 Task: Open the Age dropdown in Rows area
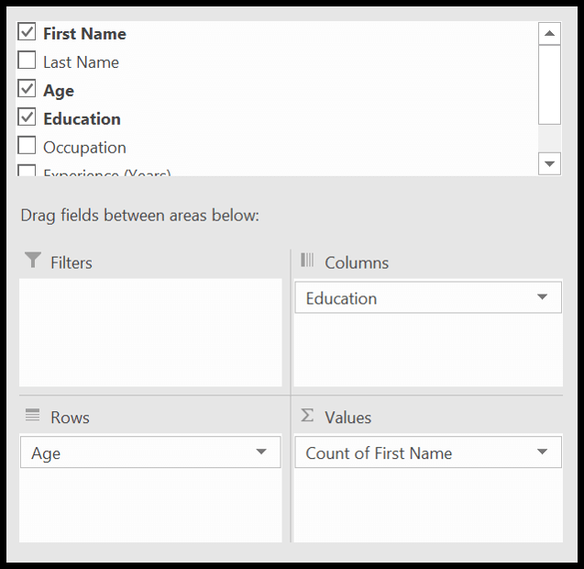click(261, 452)
